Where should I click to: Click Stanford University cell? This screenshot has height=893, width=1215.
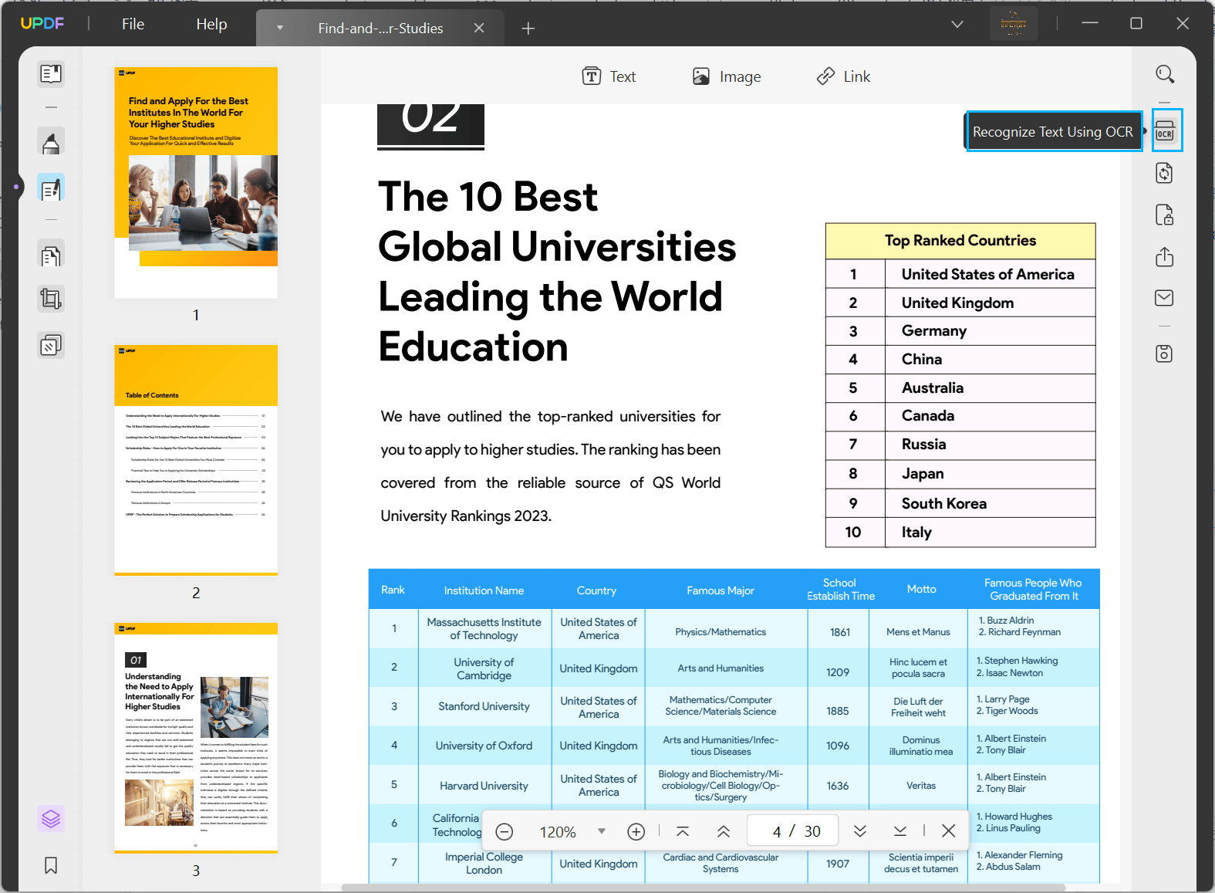(484, 706)
